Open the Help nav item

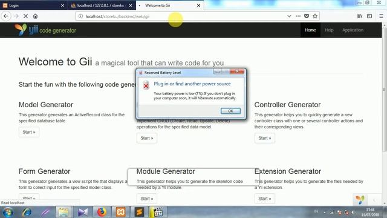(329, 30)
